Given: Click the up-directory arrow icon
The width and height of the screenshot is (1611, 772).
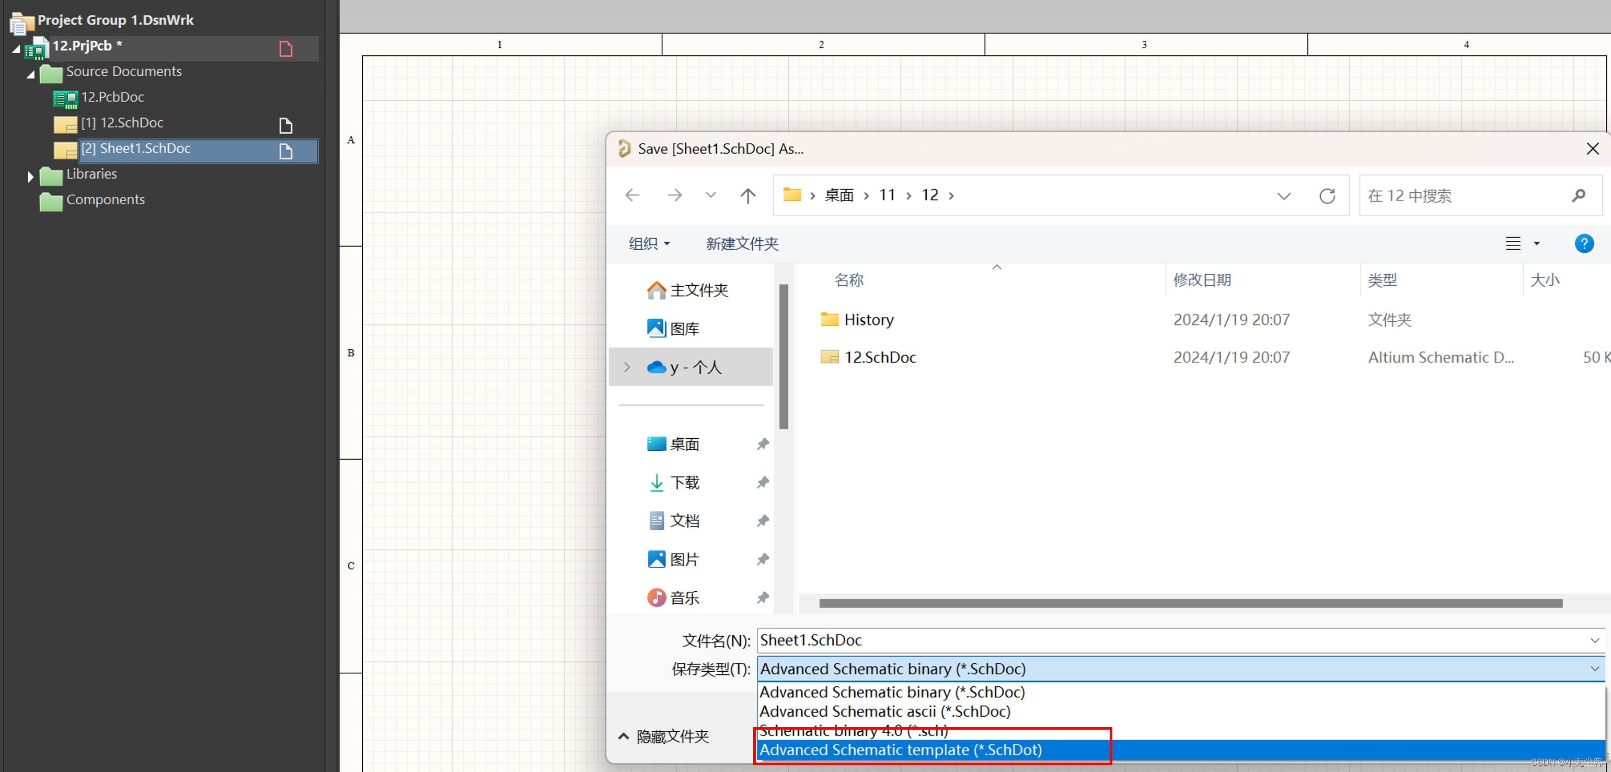Looking at the screenshot, I should click(747, 196).
